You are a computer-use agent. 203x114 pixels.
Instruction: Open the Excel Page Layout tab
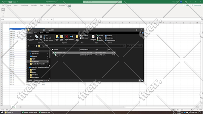click(x=24, y=5)
